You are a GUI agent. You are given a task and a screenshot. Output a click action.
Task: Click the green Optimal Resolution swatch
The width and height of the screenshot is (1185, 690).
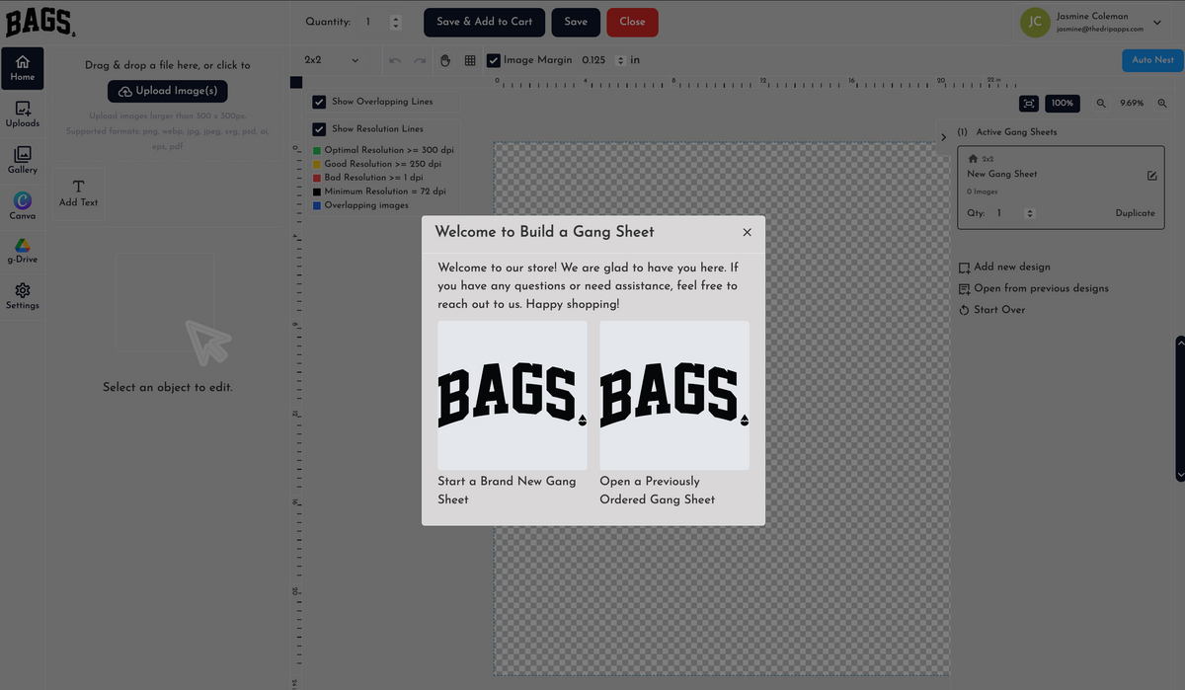pyautogui.click(x=317, y=151)
